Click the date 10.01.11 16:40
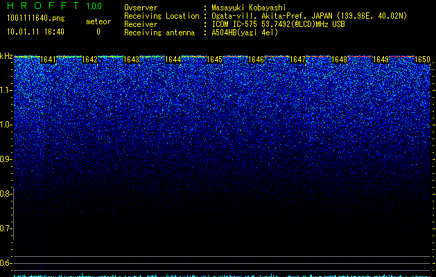The height and width of the screenshot is (277, 436). [x=35, y=32]
